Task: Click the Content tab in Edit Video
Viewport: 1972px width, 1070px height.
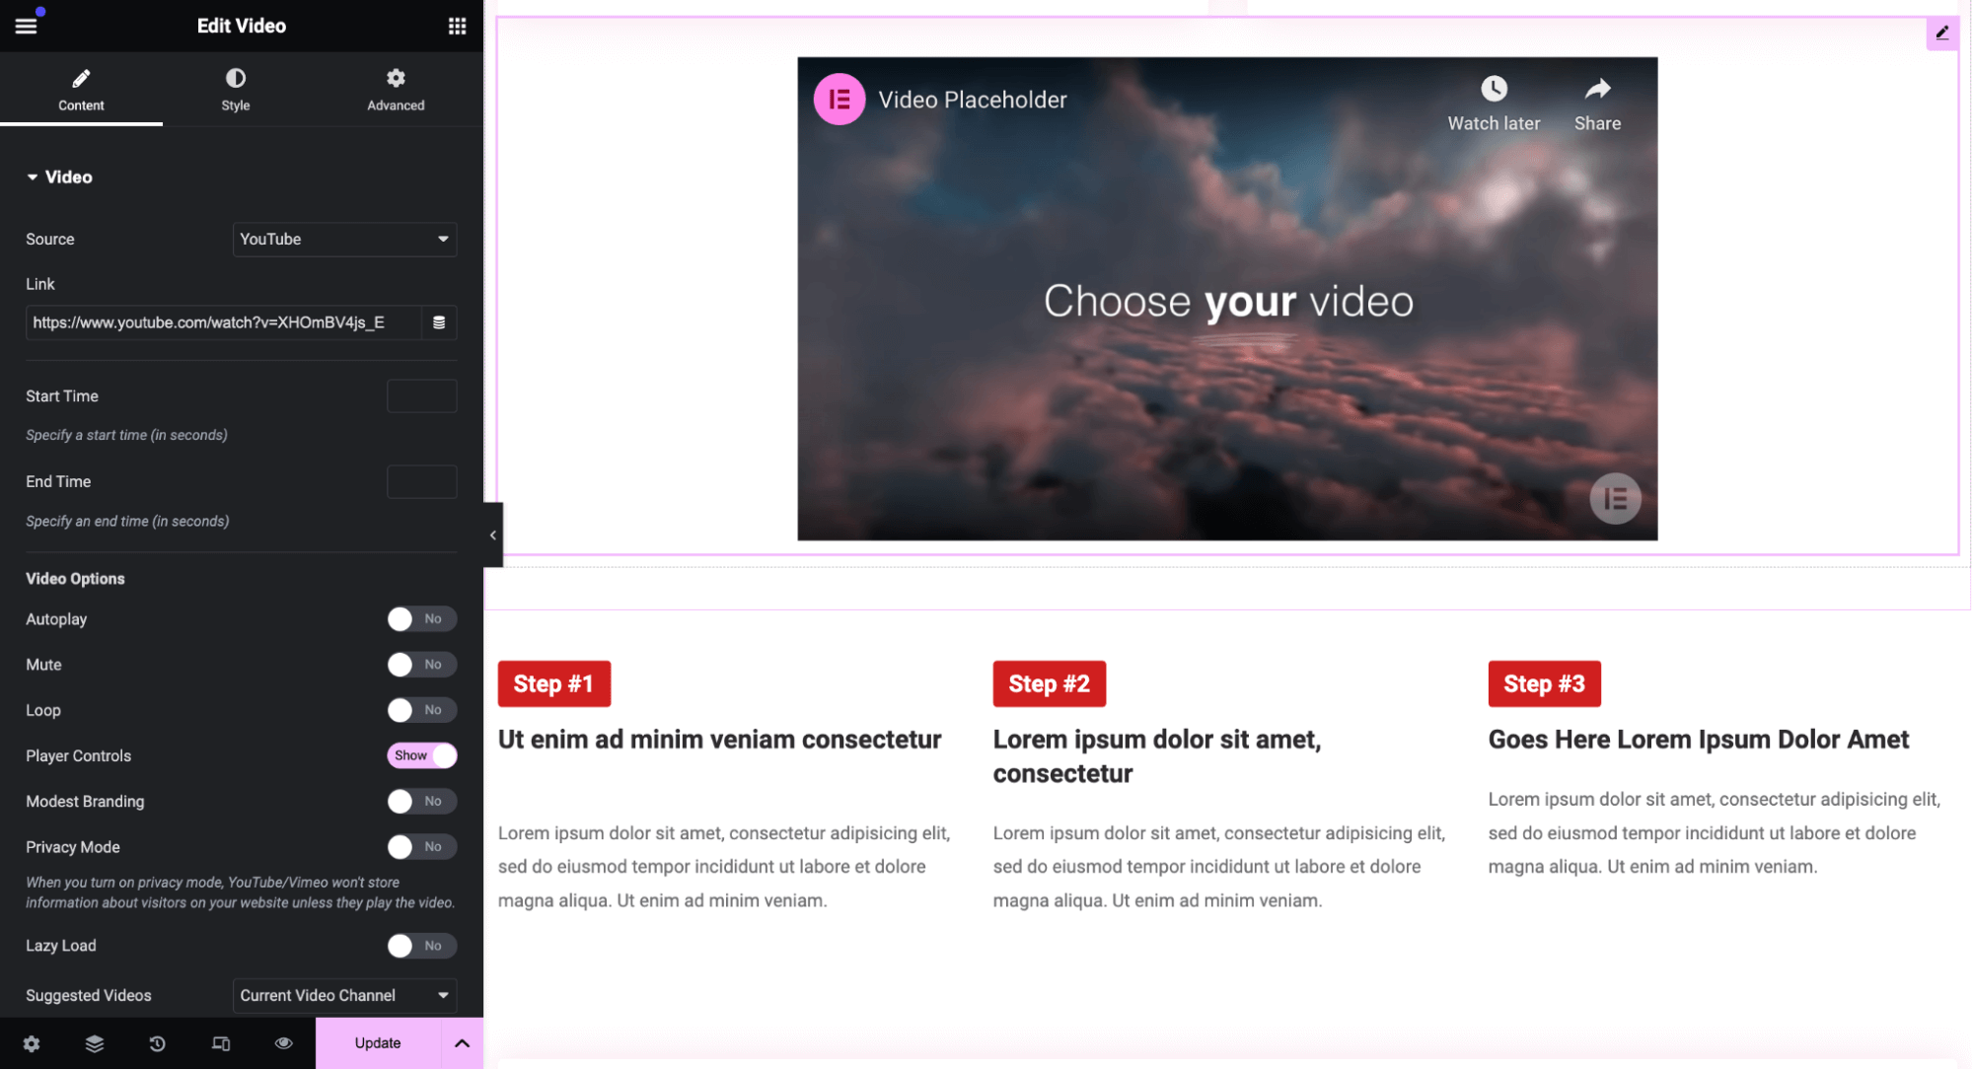Action: pyautogui.click(x=82, y=90)
